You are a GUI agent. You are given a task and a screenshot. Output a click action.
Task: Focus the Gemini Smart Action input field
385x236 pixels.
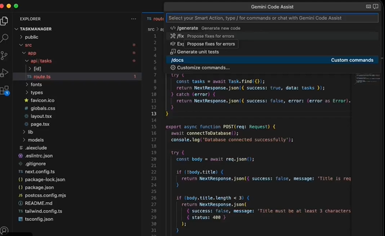tap(272, 18)
